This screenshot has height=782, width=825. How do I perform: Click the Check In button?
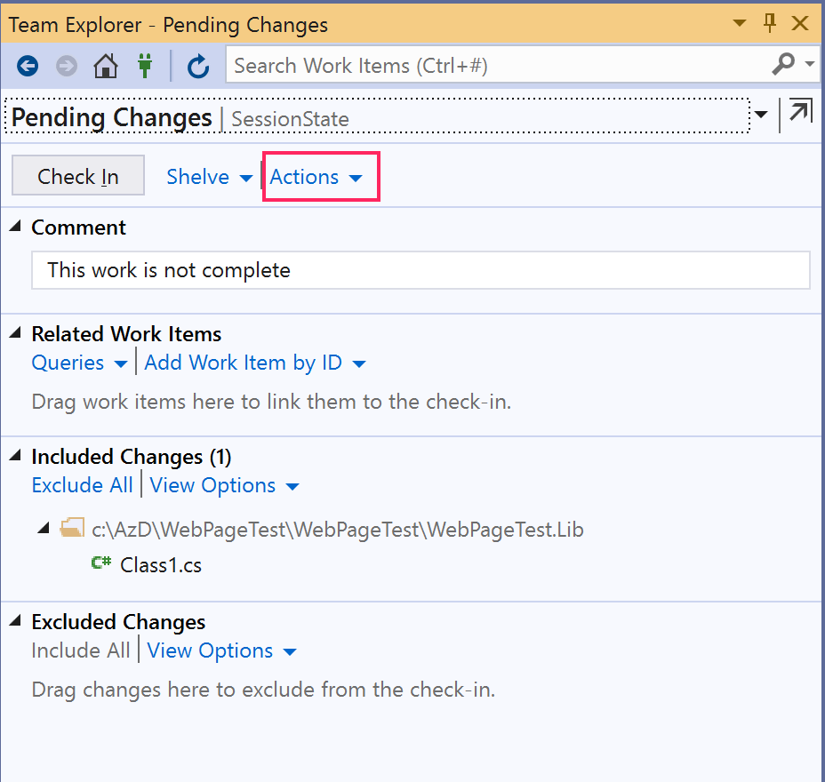pyautogui.click(x=77, y=176)
